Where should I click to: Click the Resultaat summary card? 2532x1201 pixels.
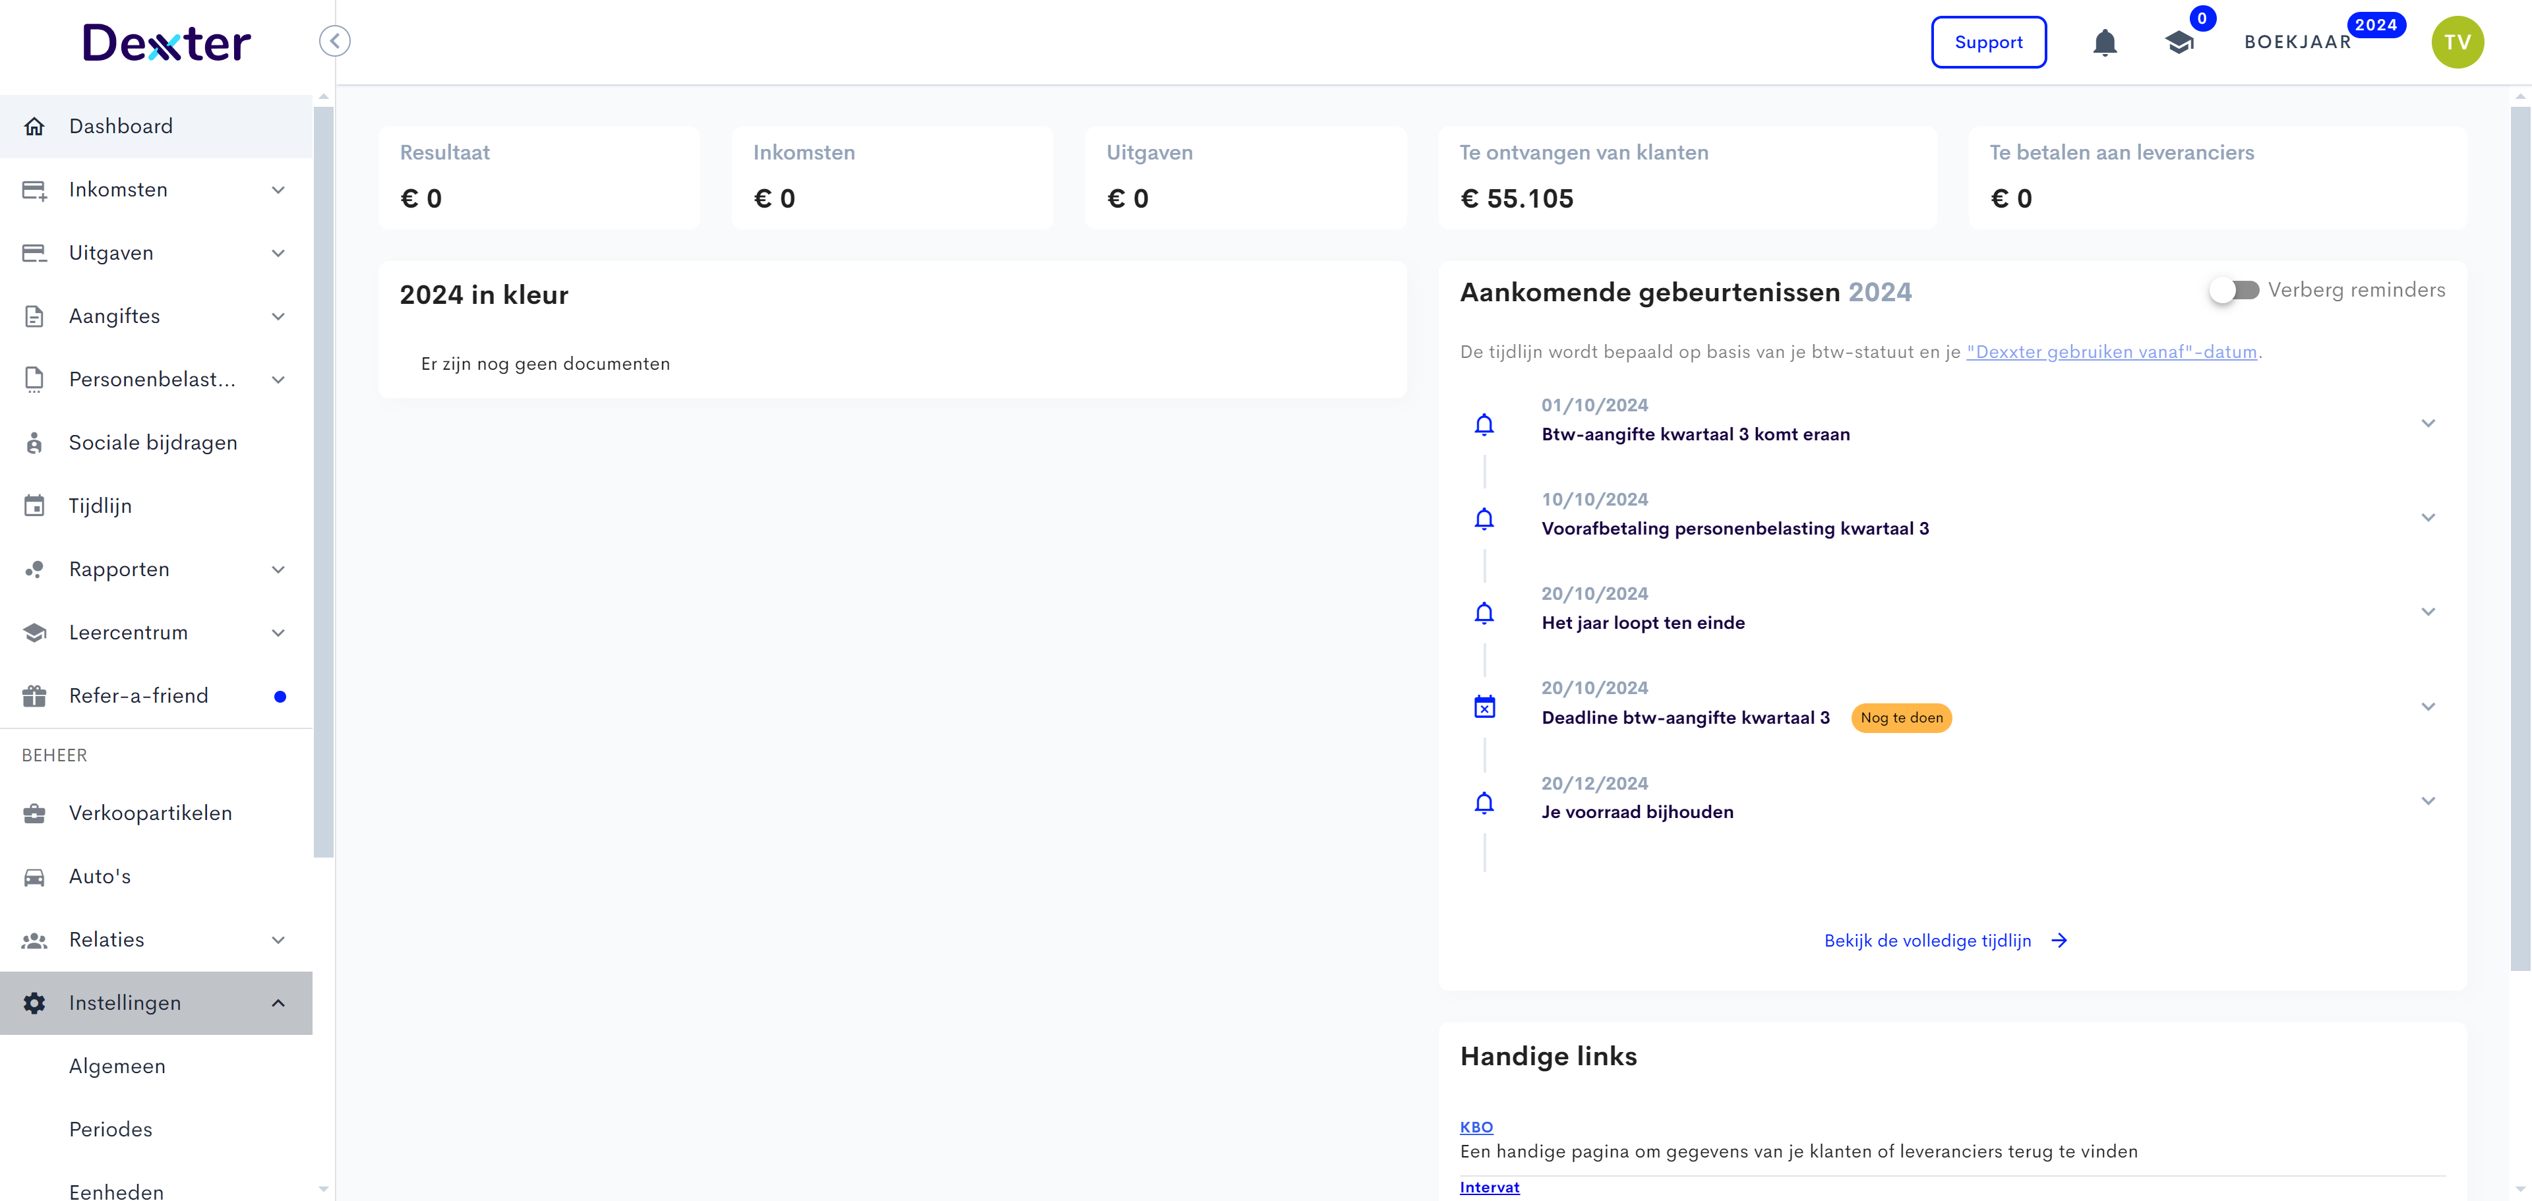539,178
